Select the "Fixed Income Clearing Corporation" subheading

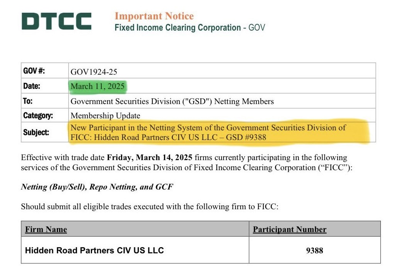pyautogui.click(x=177, y=28)
